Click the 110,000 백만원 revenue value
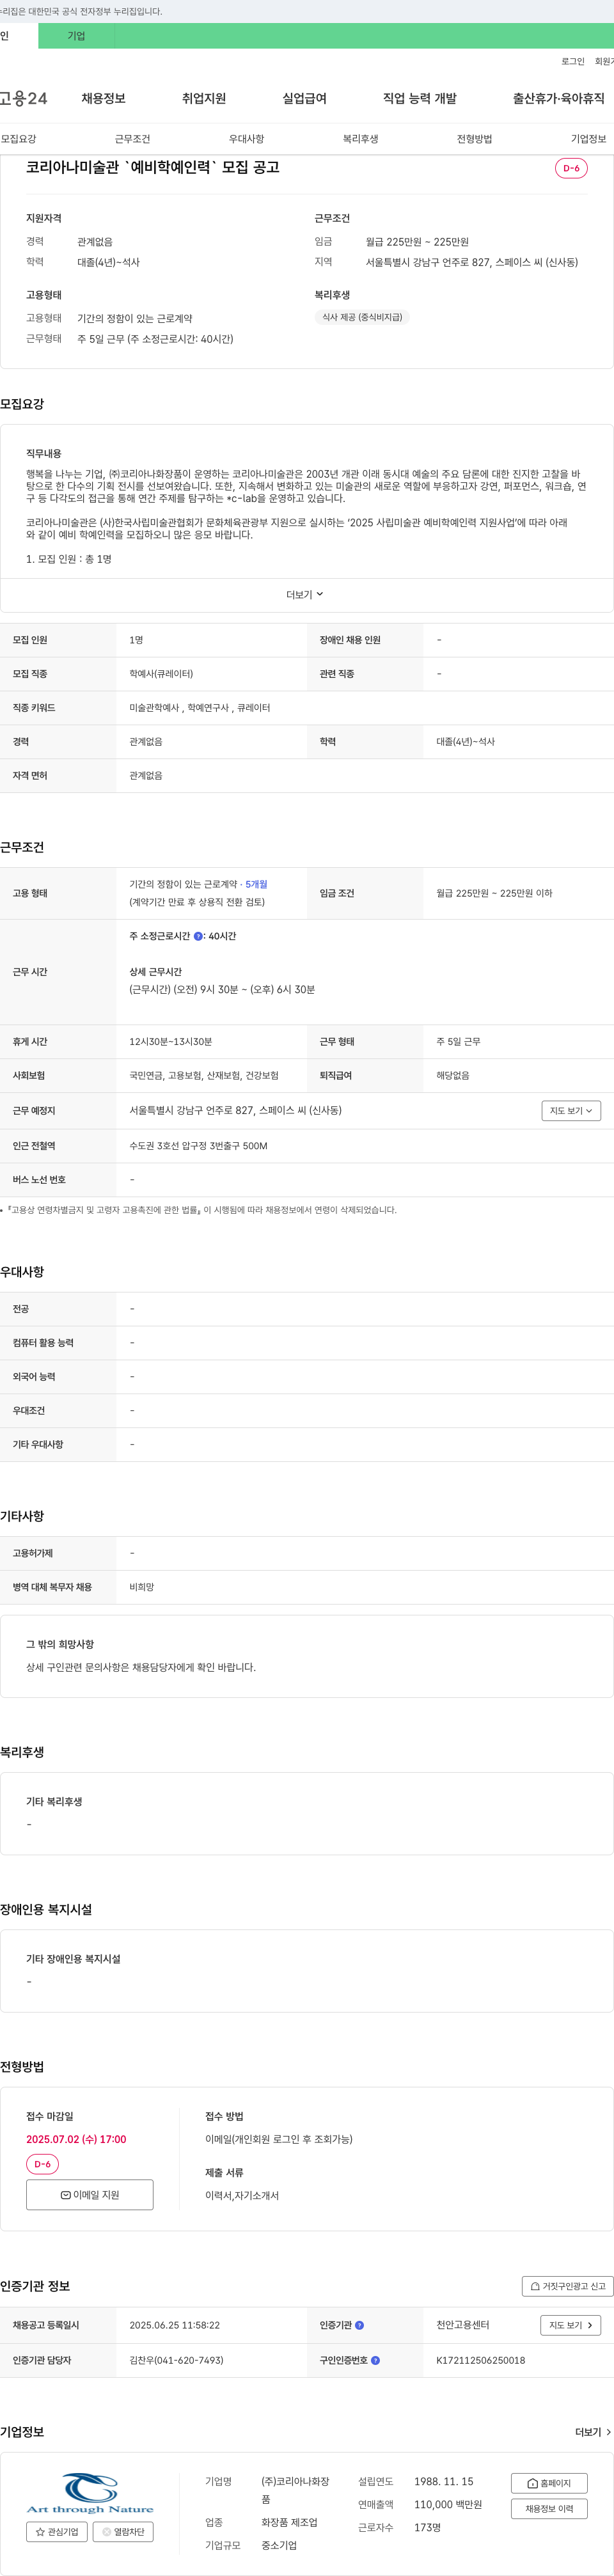The width and height of the screenshot is (614, 2576). coord(448,2504)
